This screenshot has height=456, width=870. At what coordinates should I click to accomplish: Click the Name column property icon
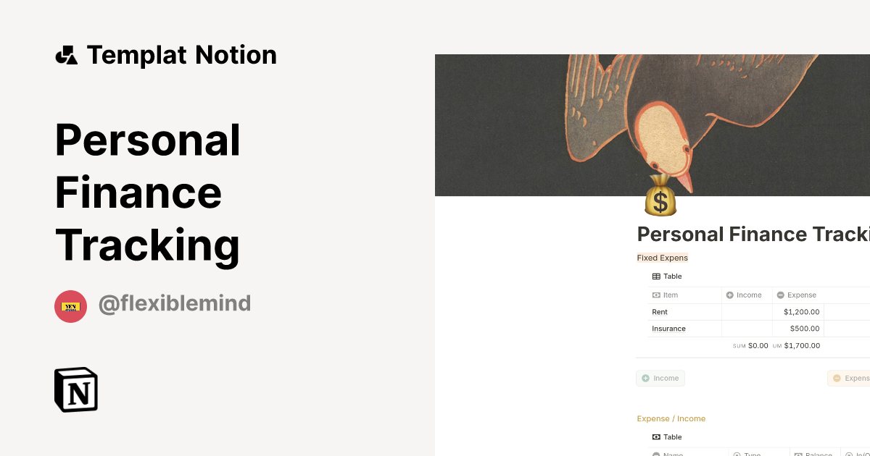(x=655, y=454)
